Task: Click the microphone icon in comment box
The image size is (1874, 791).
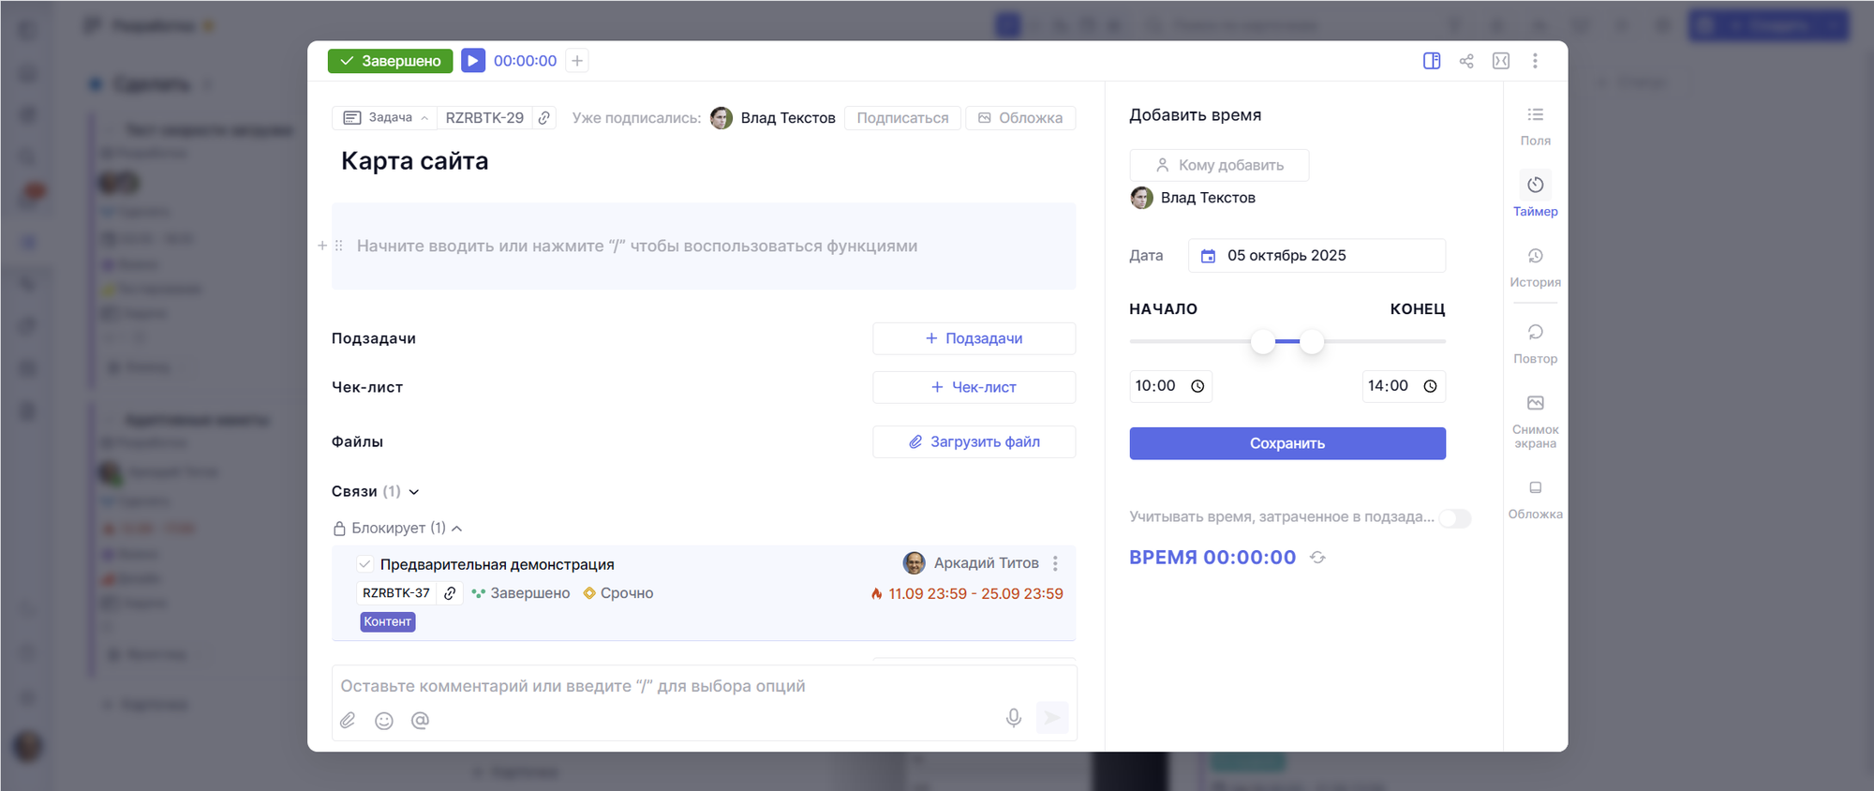Action: 1013,718
